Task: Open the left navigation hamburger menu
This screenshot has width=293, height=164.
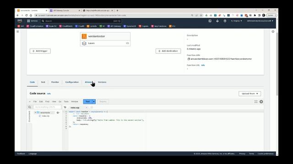Action: point(18,31)
